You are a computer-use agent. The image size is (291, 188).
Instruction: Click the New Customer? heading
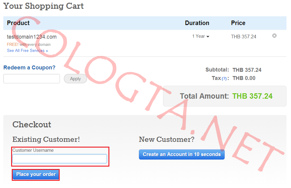coord(167,139)
